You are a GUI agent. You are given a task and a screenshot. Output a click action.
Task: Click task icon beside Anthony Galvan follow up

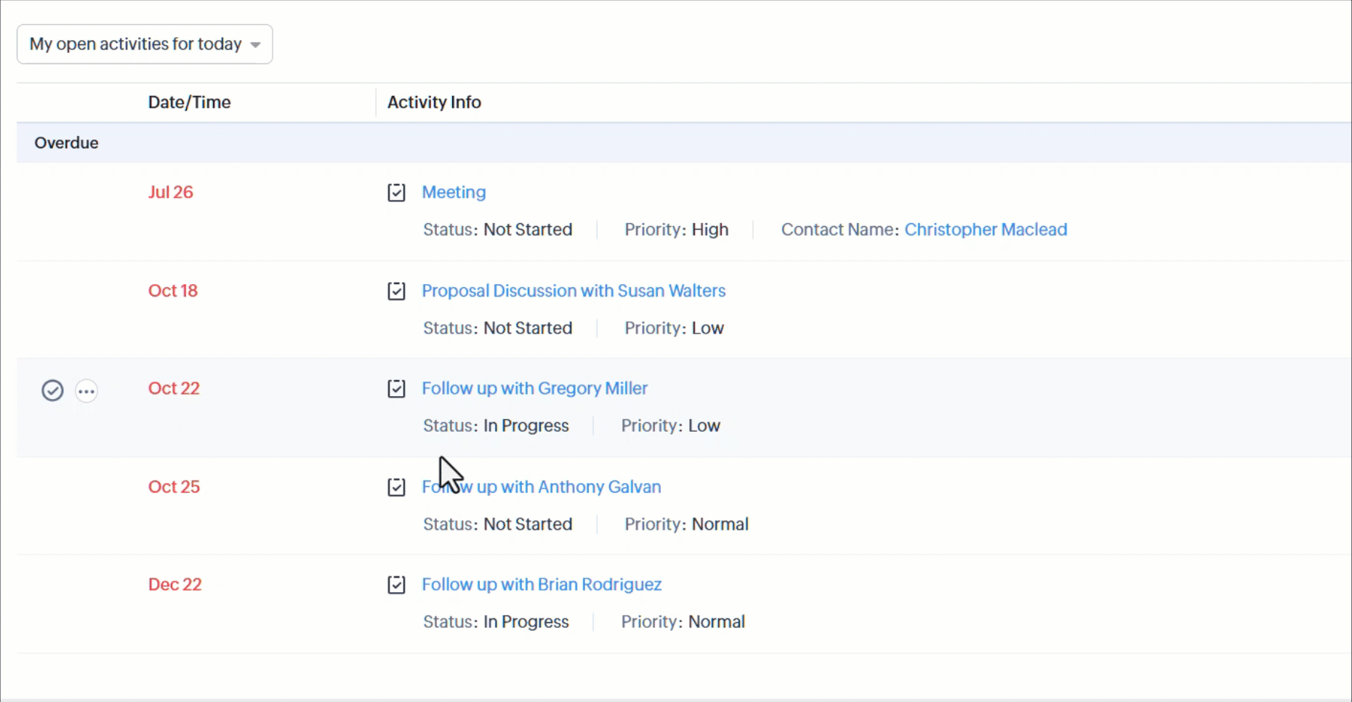396,487
